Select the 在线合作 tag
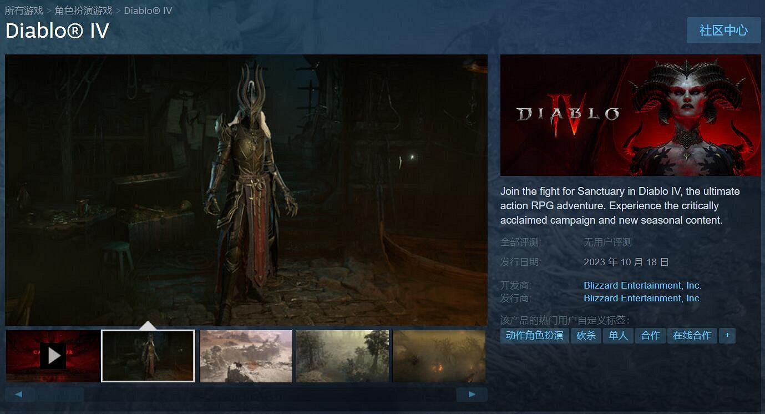The image size is (765, 414). coord(692,335)
